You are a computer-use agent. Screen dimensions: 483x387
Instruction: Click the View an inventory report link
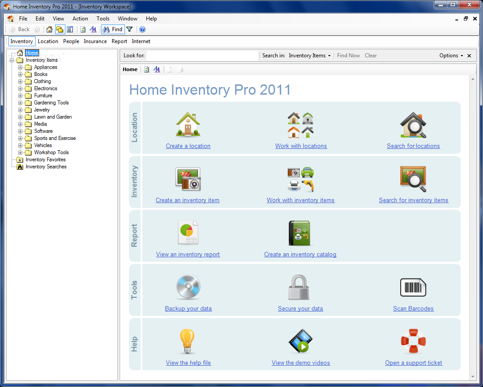click(x=188, y=255)
